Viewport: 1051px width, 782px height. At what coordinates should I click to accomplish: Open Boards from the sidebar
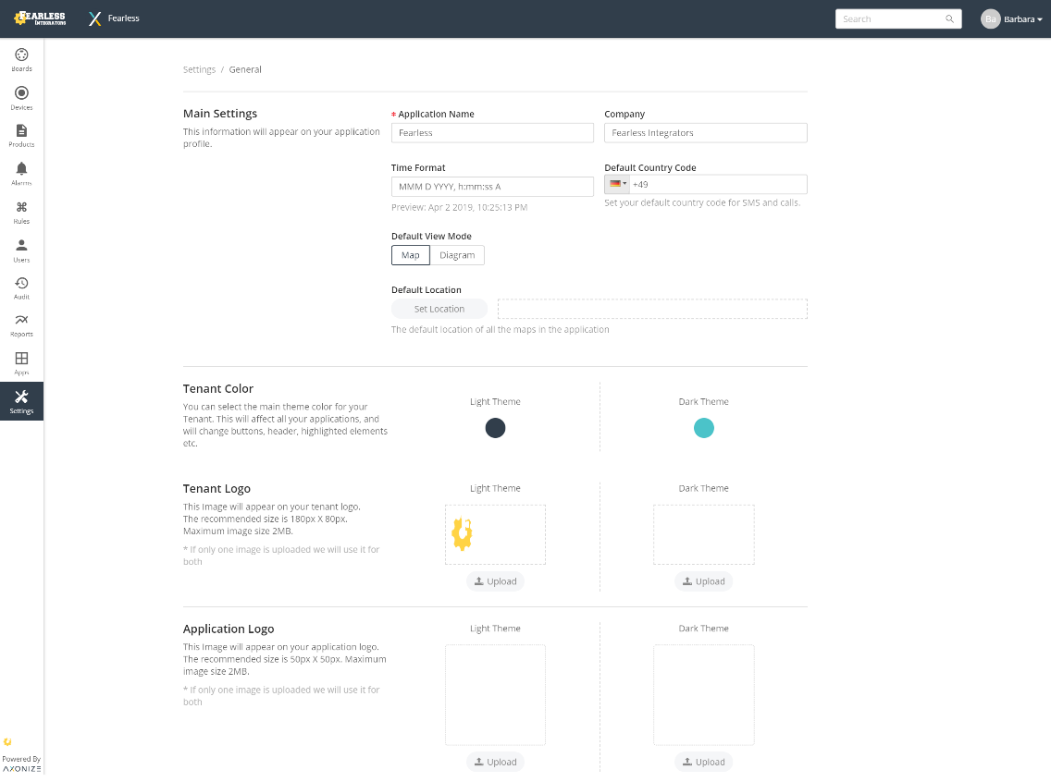coord(21,59)
